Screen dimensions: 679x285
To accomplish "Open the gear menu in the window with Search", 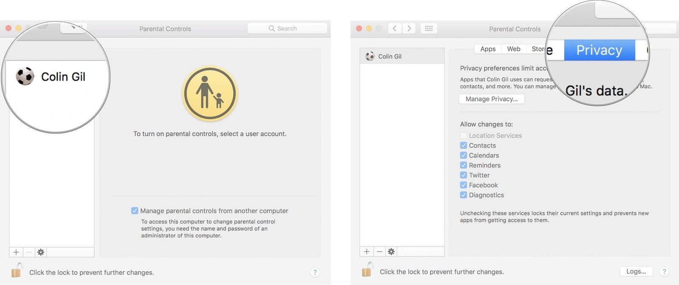I will pyautogui.click(x=41, y=252).
